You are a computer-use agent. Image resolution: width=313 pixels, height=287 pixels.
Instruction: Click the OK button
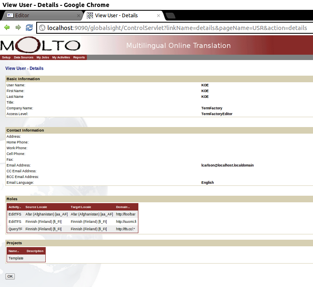coord(10,276)
